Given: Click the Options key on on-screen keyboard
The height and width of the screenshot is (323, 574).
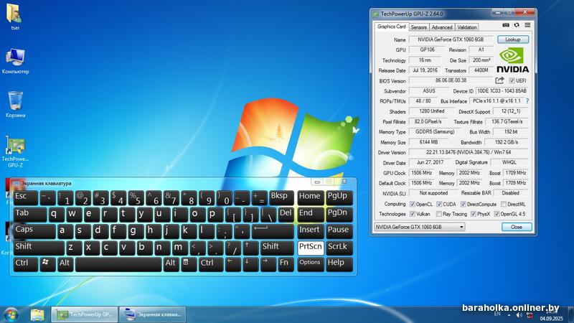Looking at the screenshot, I should tap(310, 263).
